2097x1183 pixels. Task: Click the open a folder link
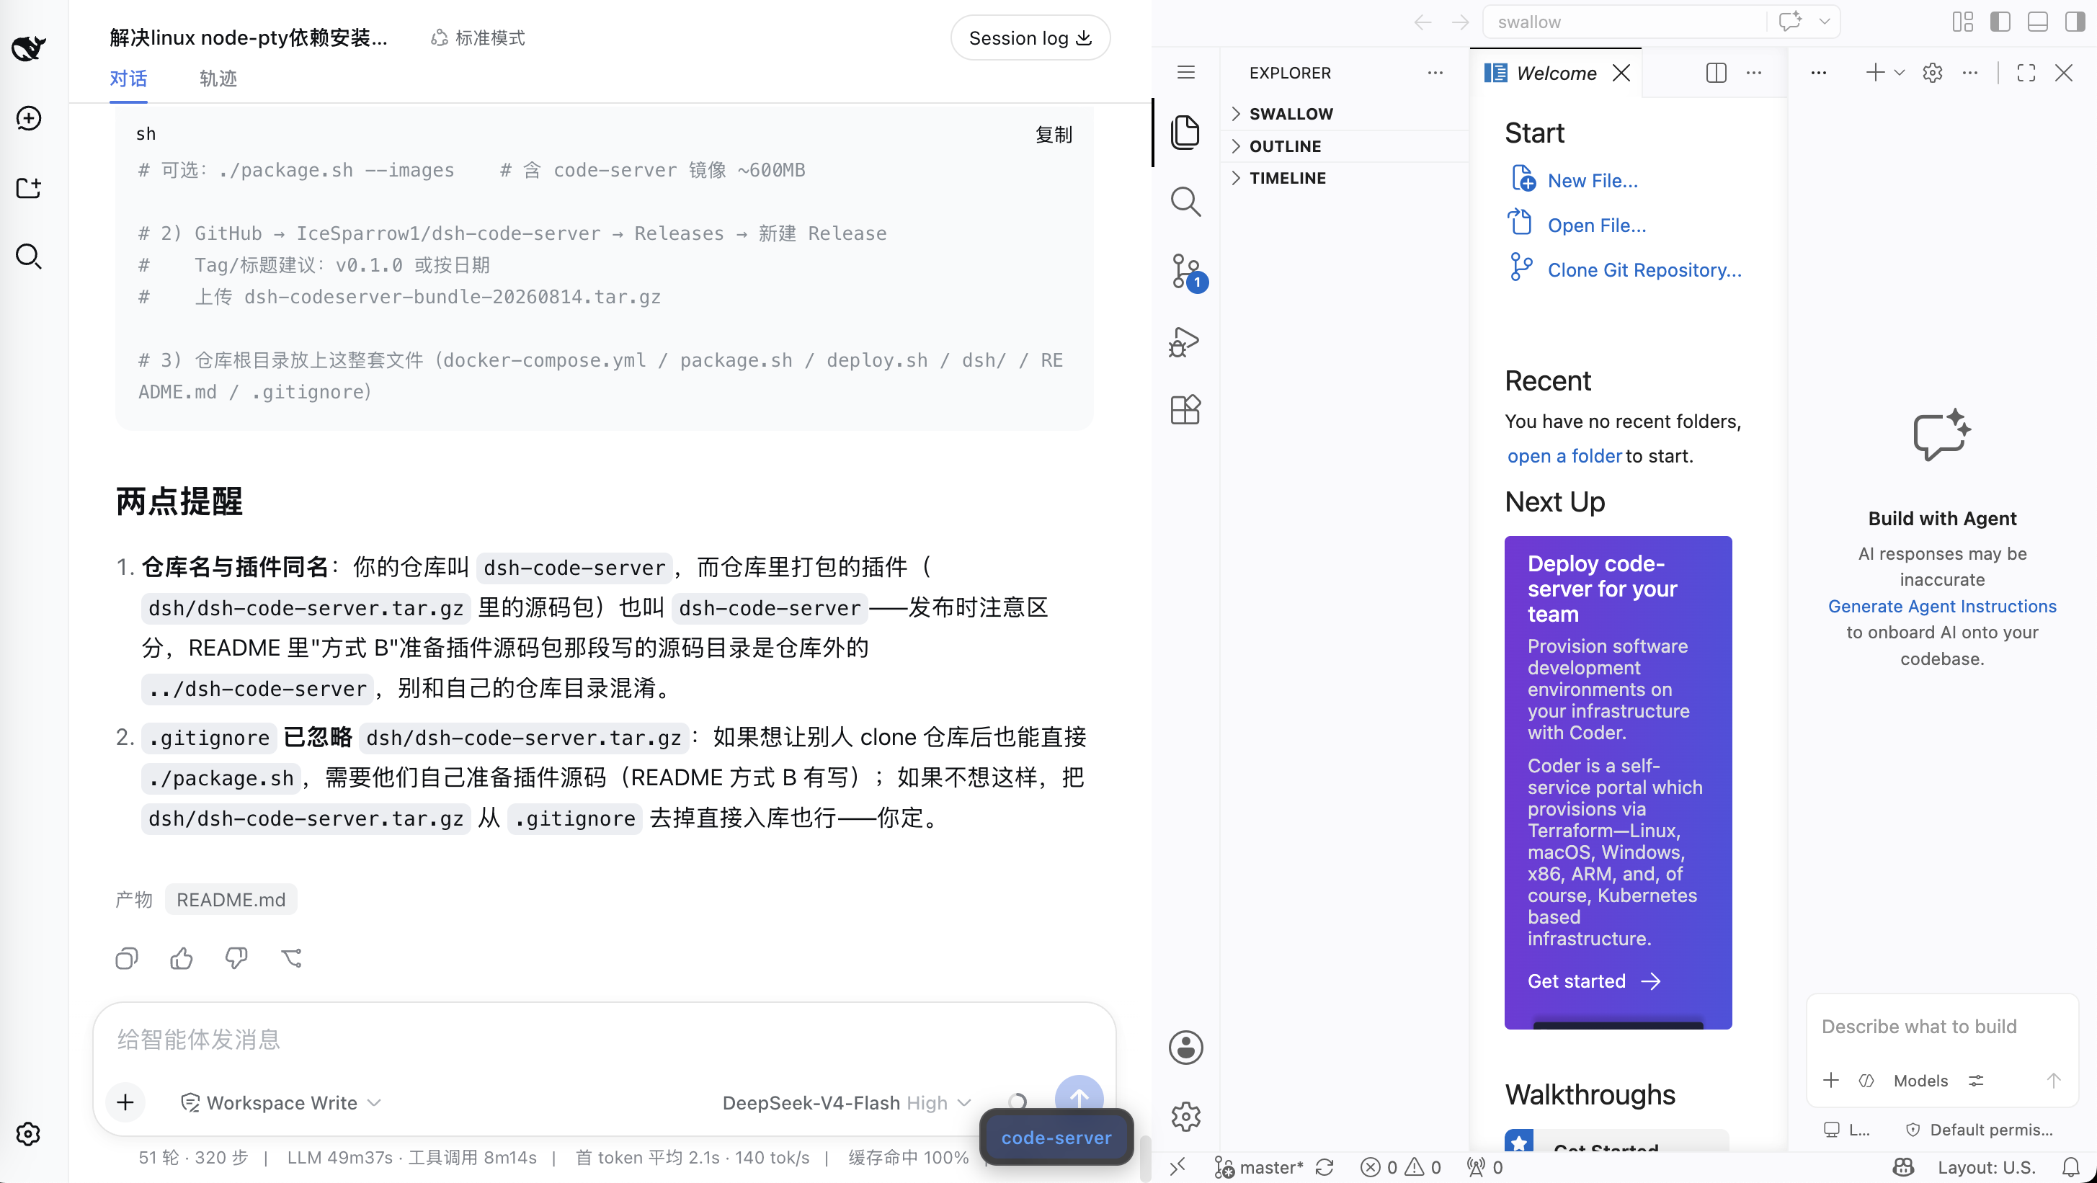[x=1564, y=455]
